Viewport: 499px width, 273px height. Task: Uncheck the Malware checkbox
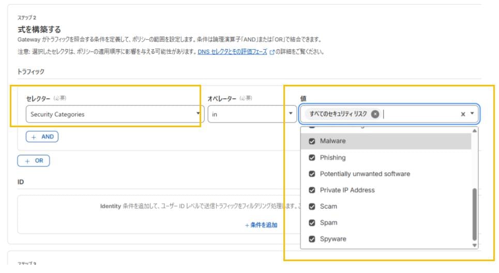[x=312, y=141]
